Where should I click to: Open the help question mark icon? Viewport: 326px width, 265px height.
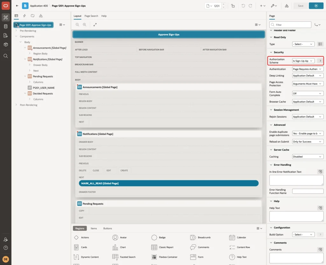(6, 248)
